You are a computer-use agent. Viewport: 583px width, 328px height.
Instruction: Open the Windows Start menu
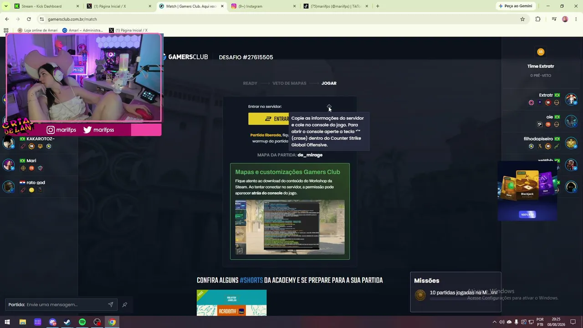(x=7, y=322)
